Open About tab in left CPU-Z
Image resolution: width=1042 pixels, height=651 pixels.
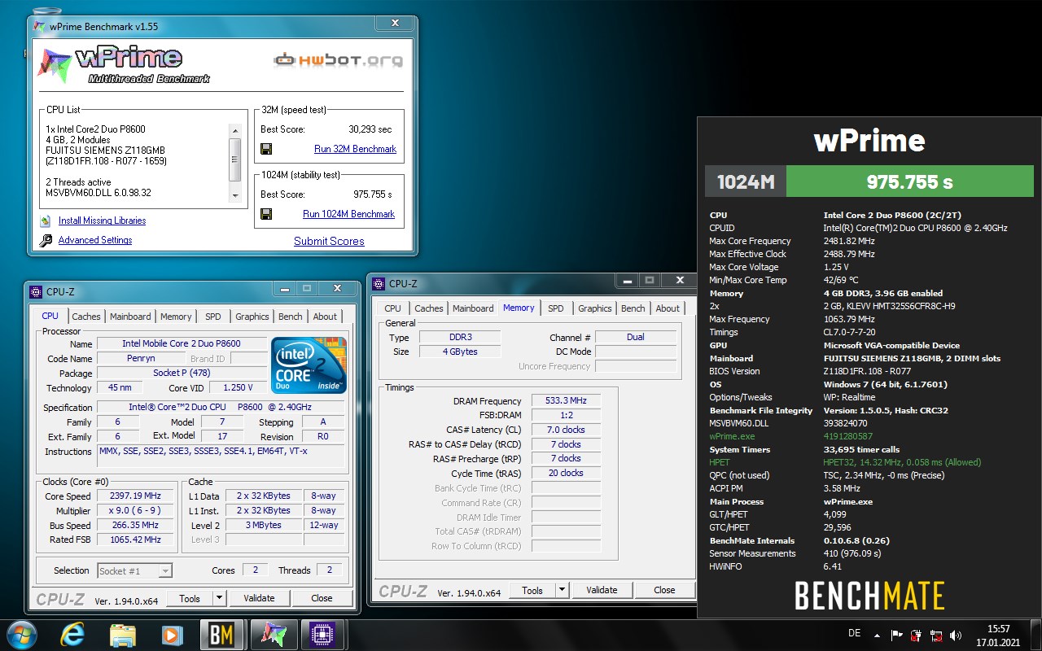tap(325, 317)
